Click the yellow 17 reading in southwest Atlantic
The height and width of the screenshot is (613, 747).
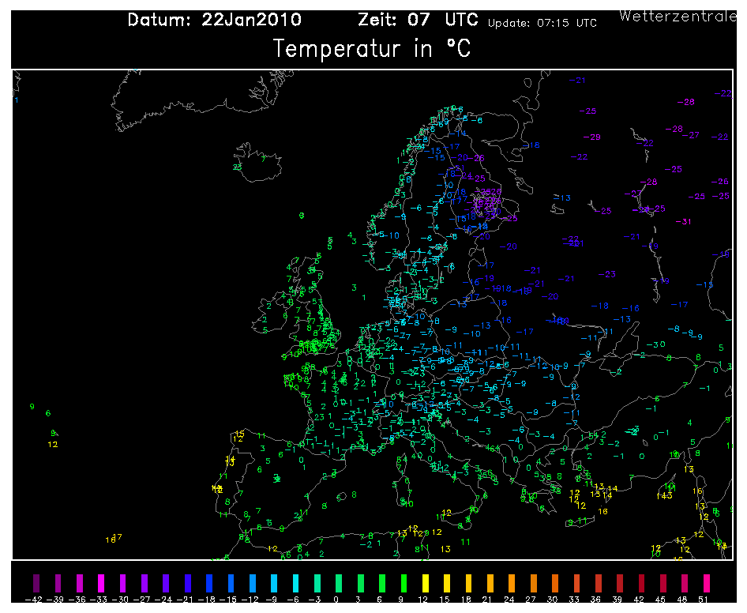(114, 538)
